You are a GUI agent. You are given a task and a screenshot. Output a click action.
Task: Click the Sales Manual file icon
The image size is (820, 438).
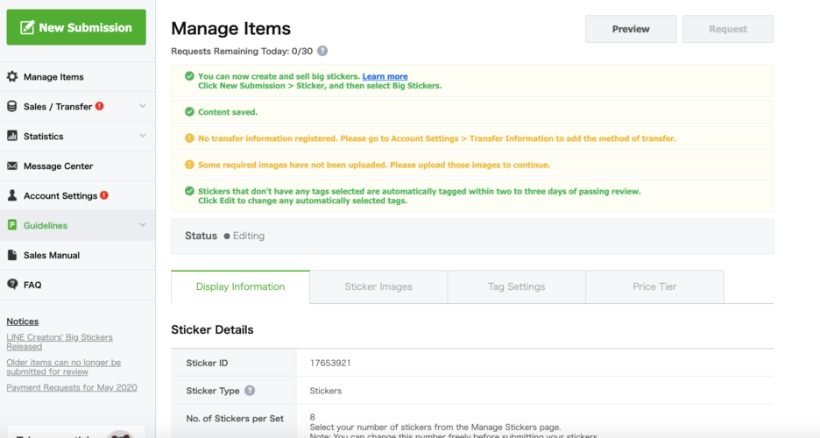click(x=12, y=255)
